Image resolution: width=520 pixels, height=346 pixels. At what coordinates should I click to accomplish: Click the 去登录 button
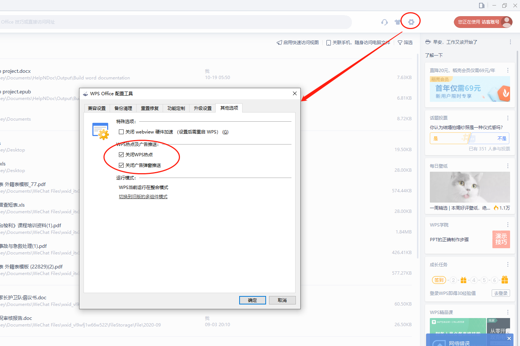(501, 293)
